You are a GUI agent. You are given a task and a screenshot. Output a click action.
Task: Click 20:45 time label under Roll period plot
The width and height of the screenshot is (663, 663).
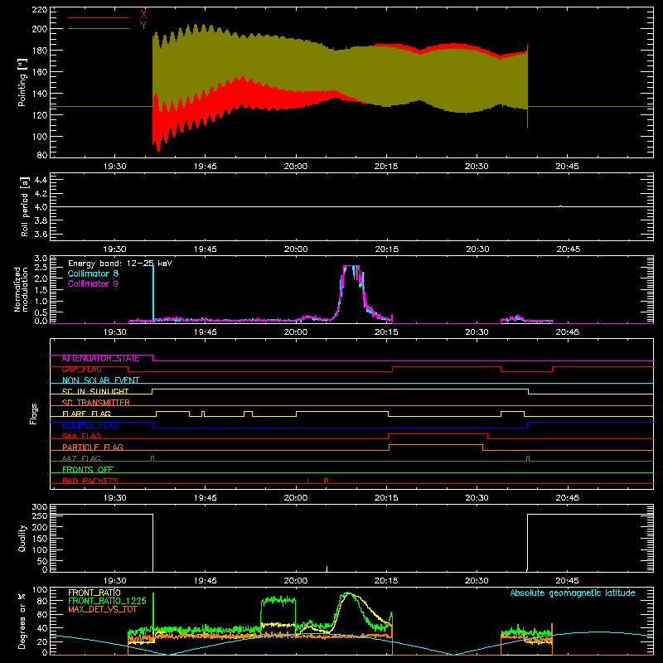(568, 249)
